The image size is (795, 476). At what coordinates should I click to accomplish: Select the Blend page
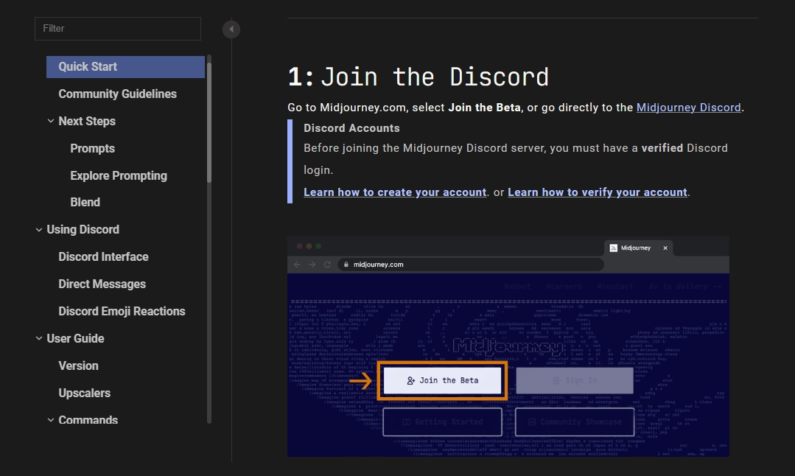(x=85, y=202)
